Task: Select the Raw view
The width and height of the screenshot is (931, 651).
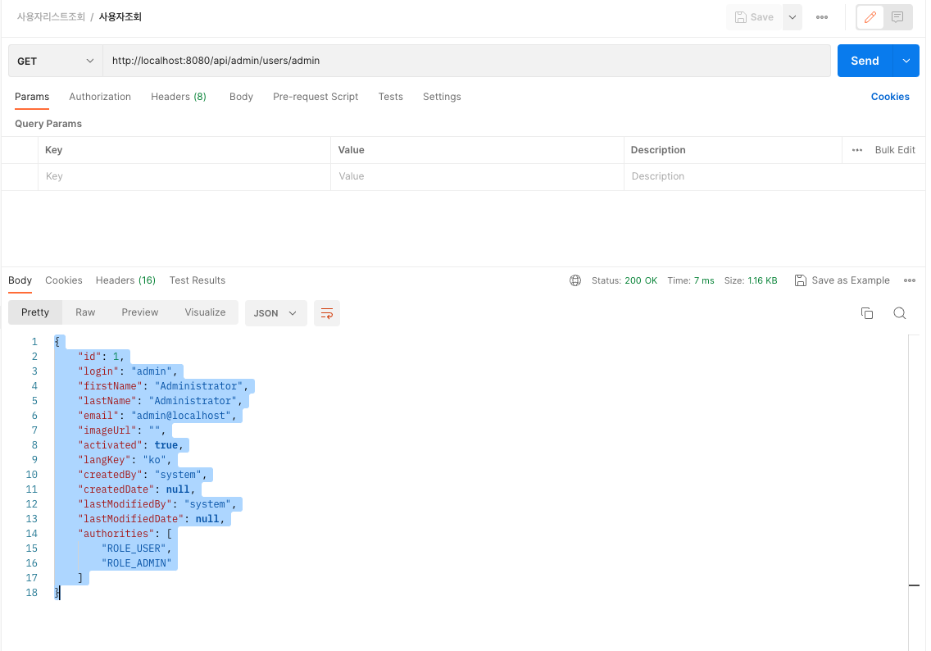Action: (85, 312)
